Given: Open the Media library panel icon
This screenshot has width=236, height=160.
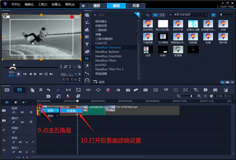Looking at the screenshot, I should (x=87, y=15).
